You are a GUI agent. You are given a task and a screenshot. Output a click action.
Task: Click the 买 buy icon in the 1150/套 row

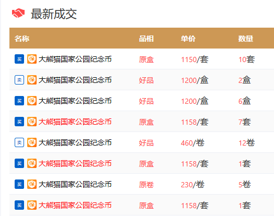[19, 59]
